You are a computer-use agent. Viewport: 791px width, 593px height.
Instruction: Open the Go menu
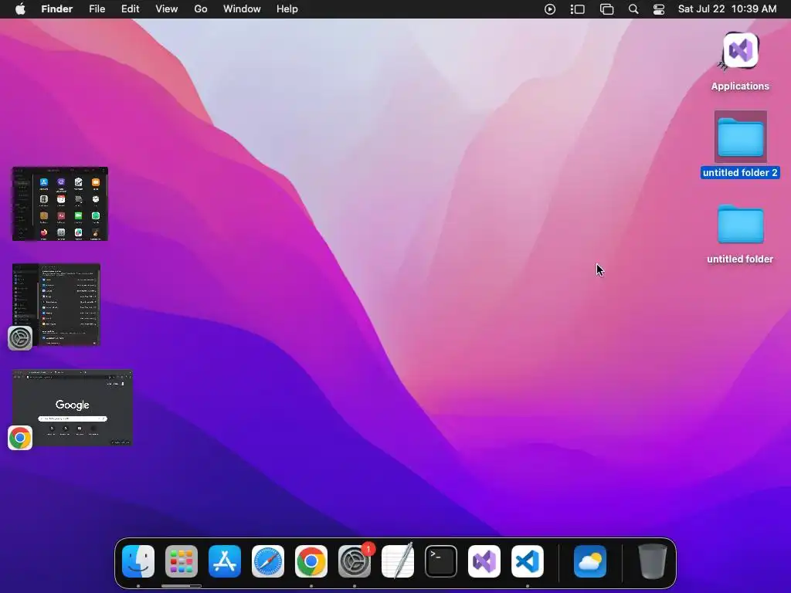coord(201,9)
